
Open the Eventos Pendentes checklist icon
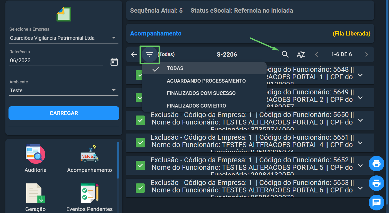pos(89,193)
